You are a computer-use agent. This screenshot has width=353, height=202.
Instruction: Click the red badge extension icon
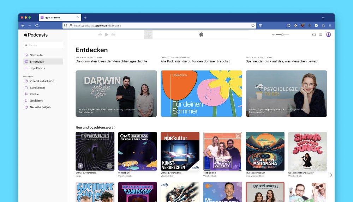[303, 25]
